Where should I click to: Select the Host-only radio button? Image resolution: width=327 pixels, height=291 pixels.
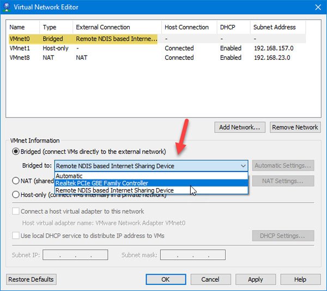click(x=16, y=195)
